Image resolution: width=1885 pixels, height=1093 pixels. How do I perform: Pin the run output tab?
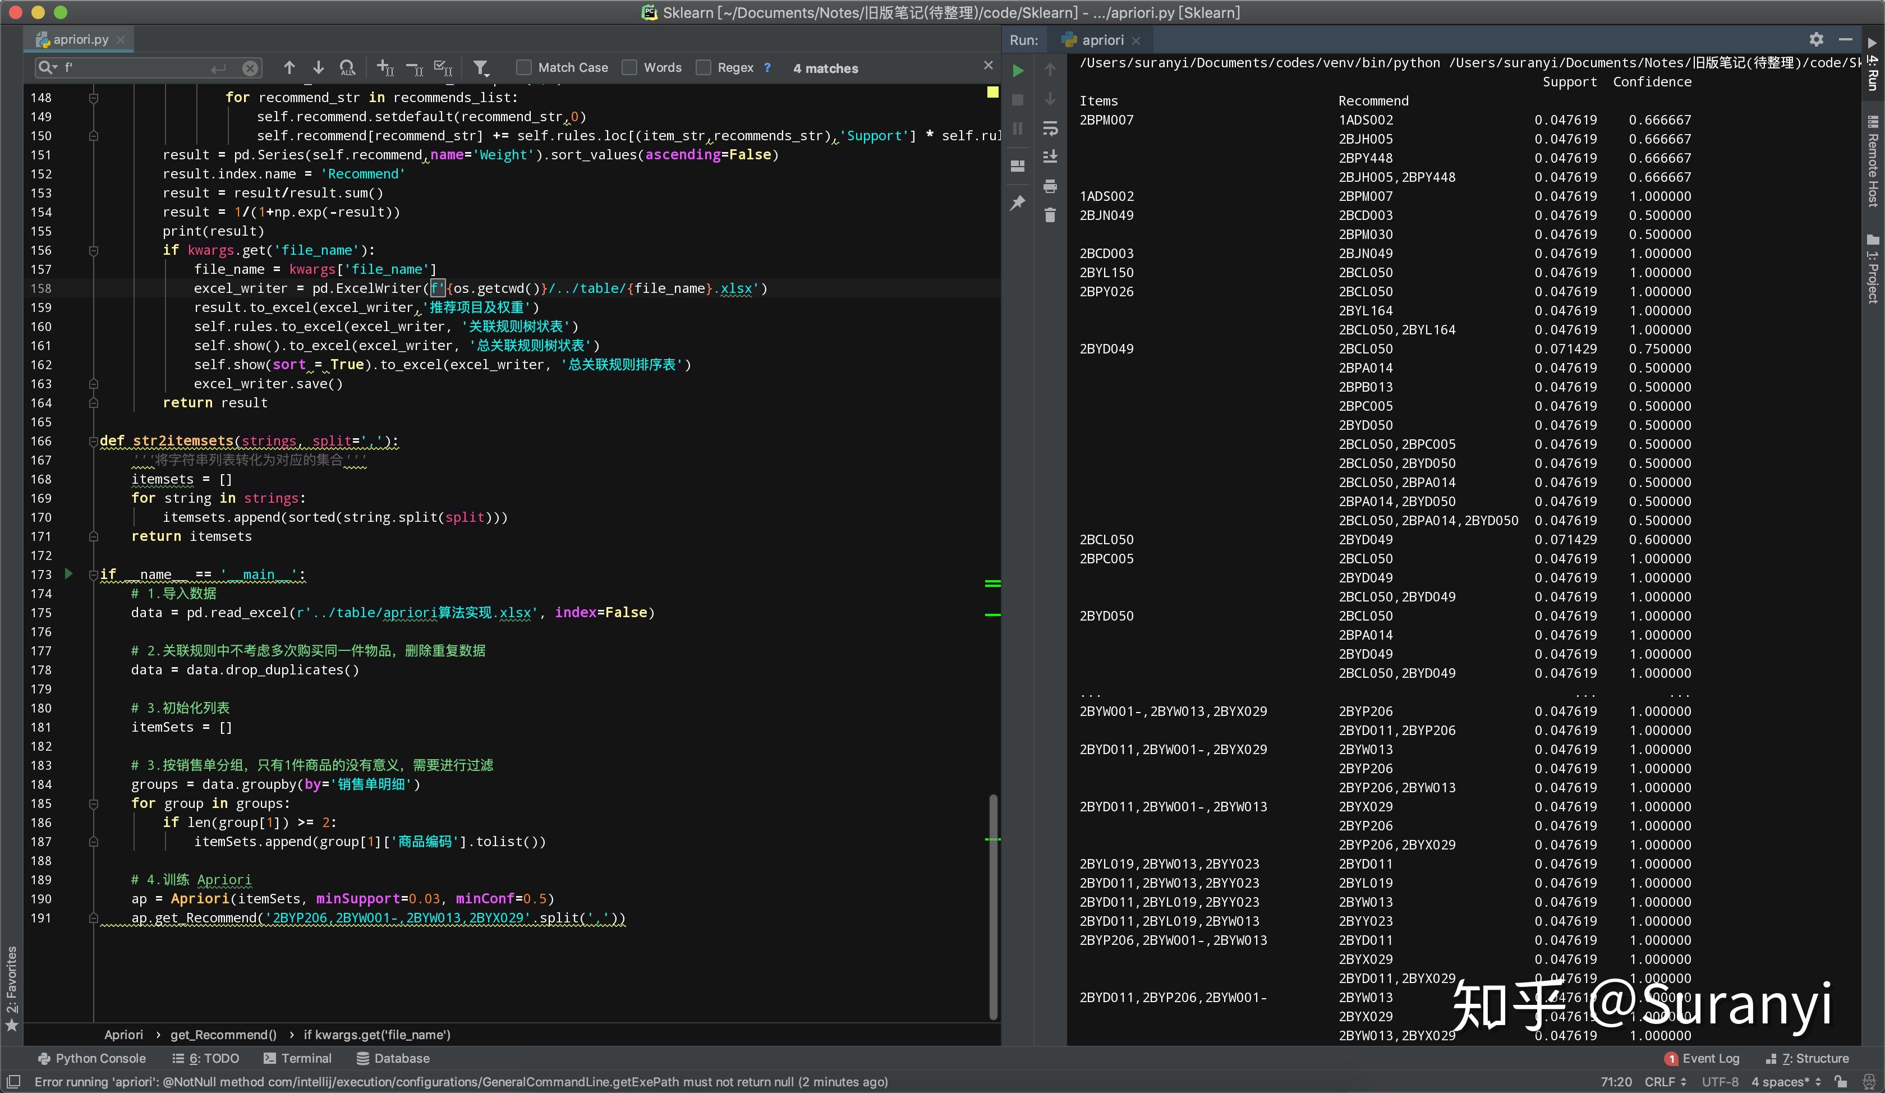coord(1017,203)
